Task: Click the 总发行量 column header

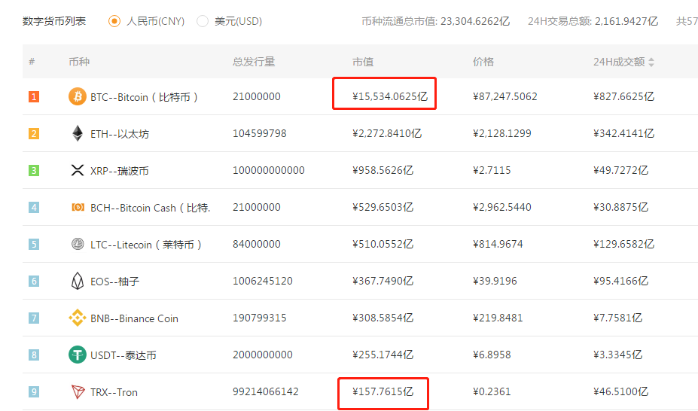Action: point(254,62)
